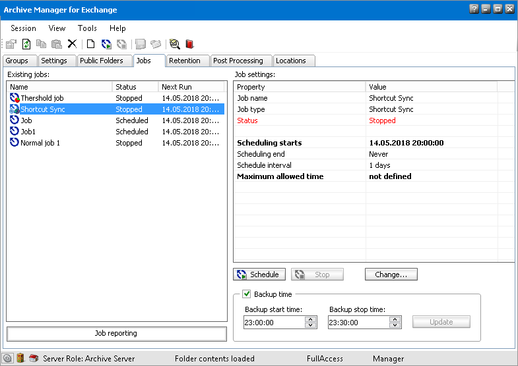Screen dimensions: 518x366
Task: Decrease the Backup stop time value
Action: (395, 325)
